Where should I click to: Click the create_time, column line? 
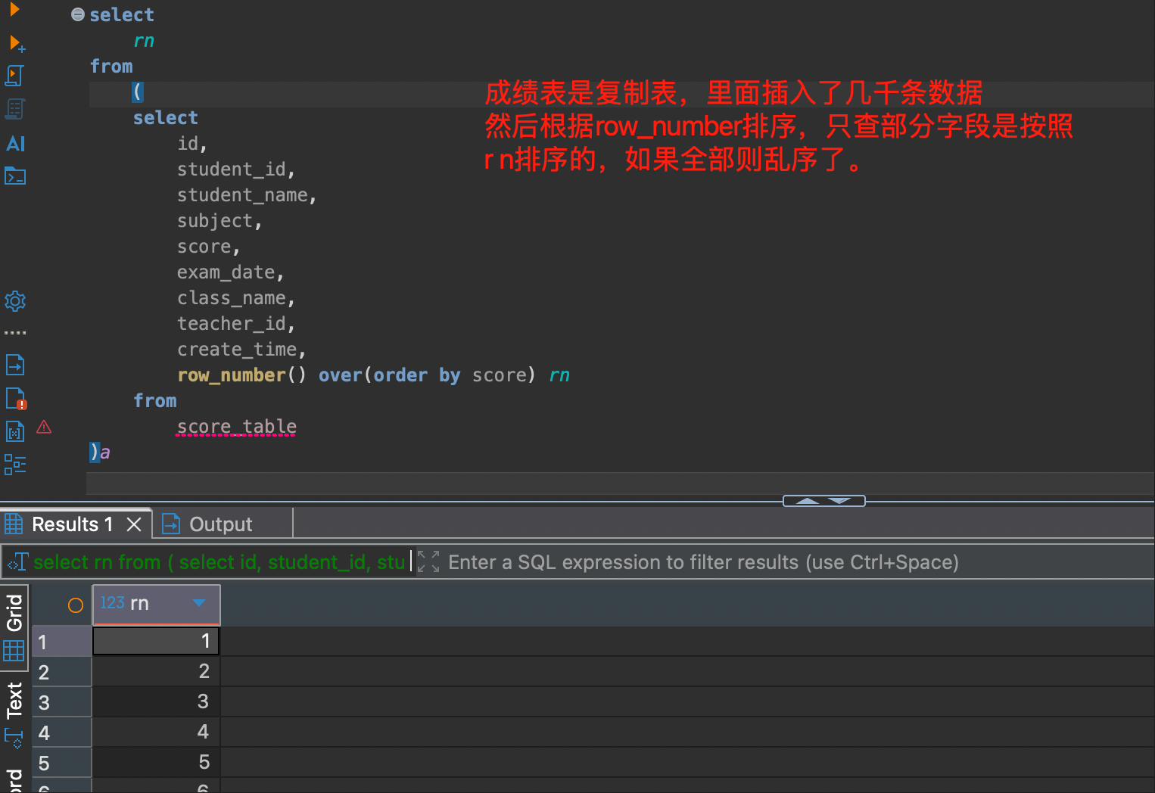tap(241, 350)
